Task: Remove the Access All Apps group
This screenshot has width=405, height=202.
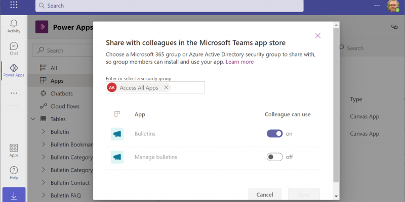Action: click(166, 88)
